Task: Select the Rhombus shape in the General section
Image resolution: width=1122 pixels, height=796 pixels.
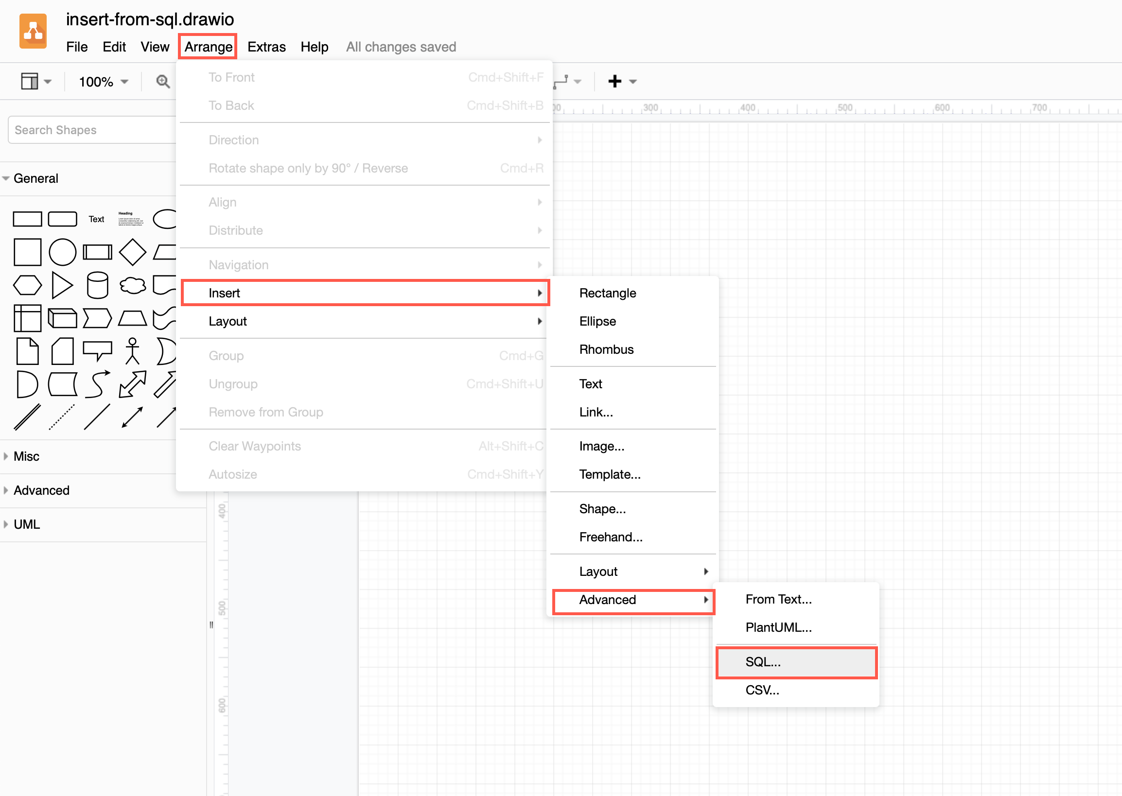Action: tap(132, 252)
